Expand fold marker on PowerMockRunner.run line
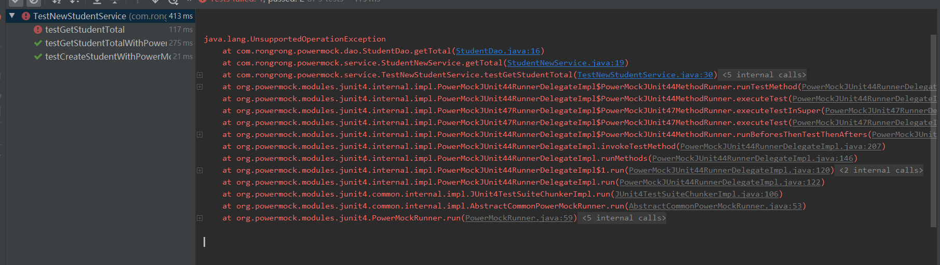The height and width of the screenshot is (265, 940). (x=199, y=218)
